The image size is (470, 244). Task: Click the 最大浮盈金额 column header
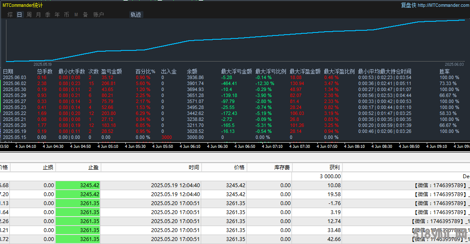tap(305, 71)
